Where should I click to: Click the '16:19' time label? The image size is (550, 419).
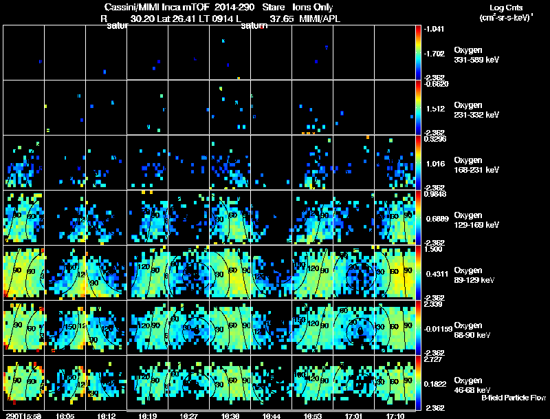pos(147,416)
